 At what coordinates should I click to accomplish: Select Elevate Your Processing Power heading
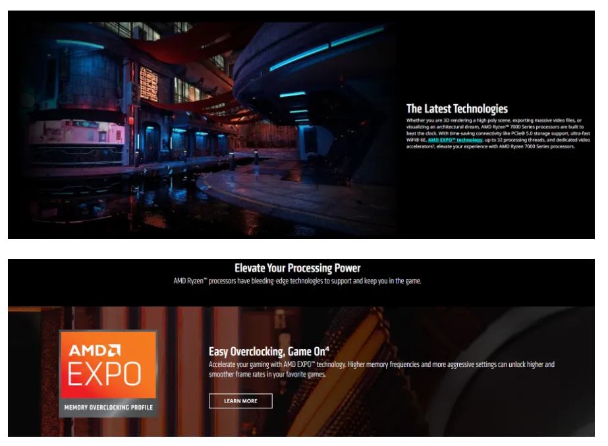coord(297,268)
